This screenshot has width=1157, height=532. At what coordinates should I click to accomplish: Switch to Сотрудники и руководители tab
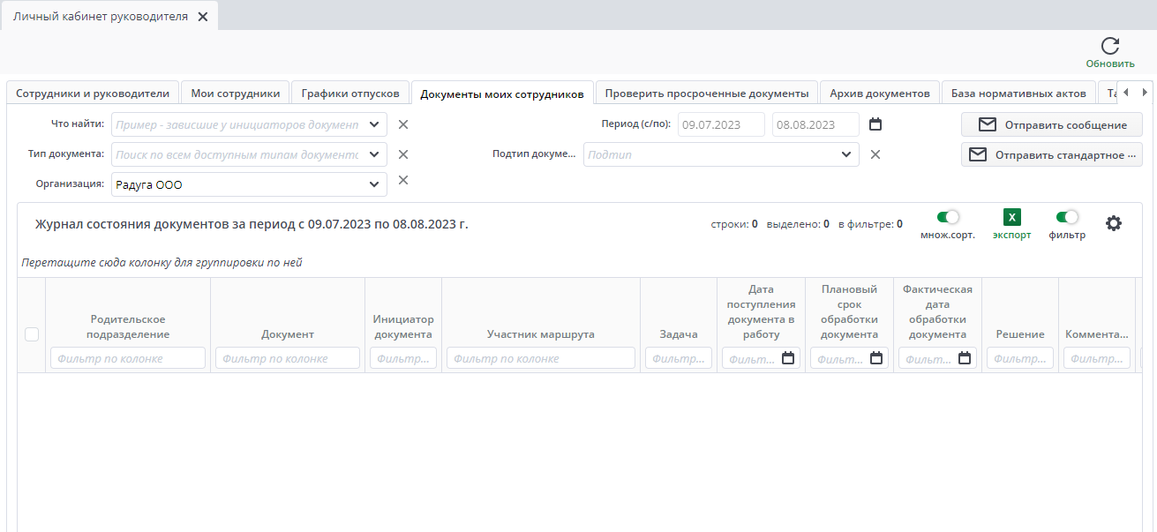(93, 93)
